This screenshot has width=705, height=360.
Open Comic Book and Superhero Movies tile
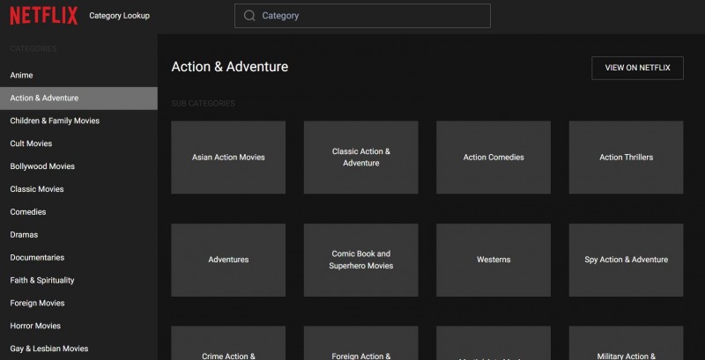pos(360,260)
